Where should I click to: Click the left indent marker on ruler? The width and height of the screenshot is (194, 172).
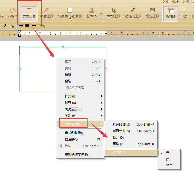19,33
